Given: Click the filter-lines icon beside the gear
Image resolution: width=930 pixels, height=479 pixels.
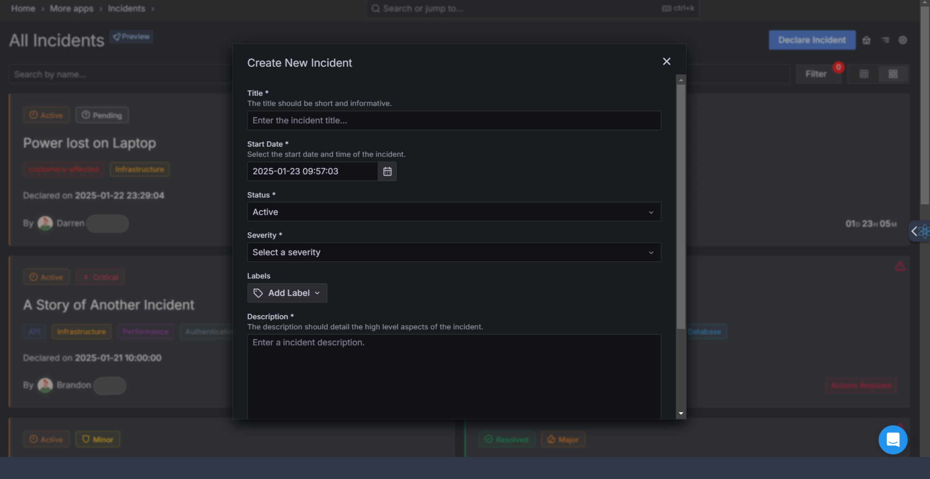Looking at the screenshot, I should tap(885, 40).
